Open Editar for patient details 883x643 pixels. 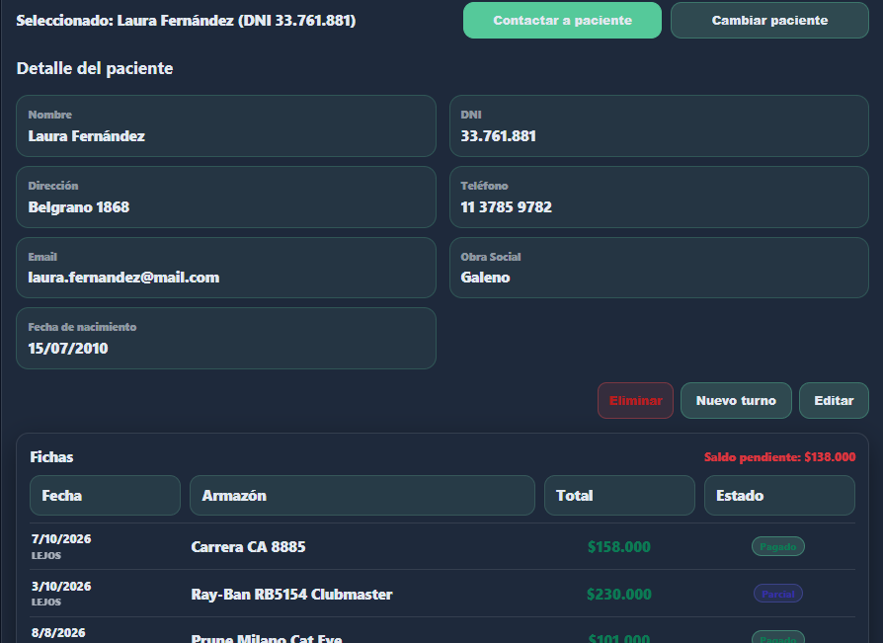point(834,400)
